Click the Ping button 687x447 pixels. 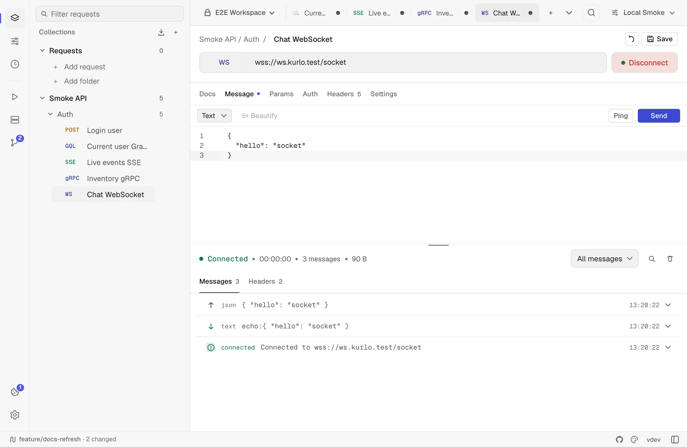pos(621,116)
